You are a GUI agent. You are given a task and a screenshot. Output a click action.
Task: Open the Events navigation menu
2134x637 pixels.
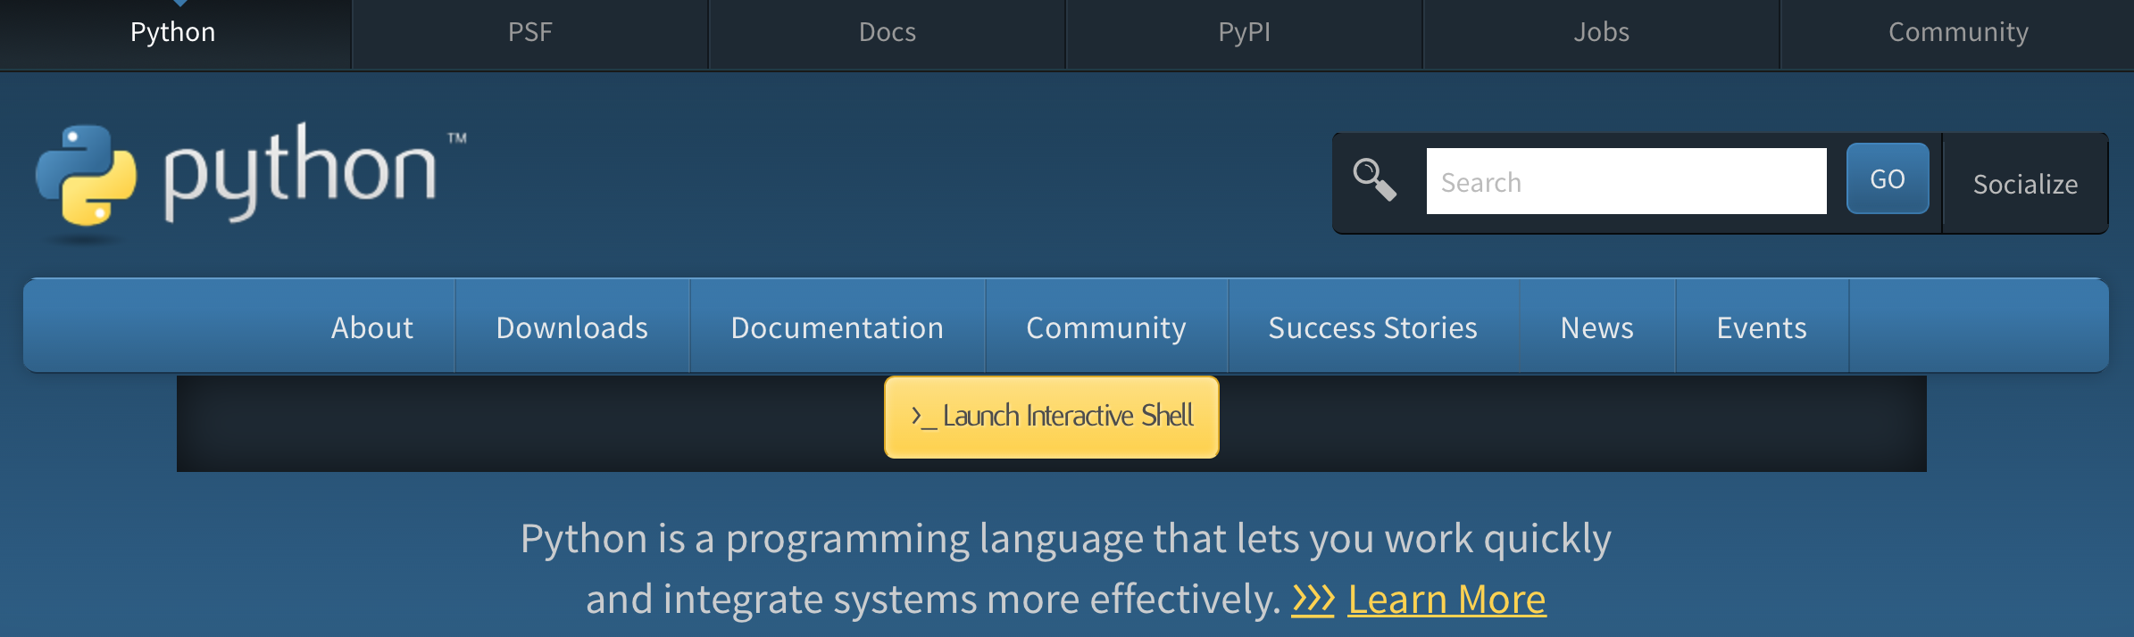click(x=1762, y=327)
